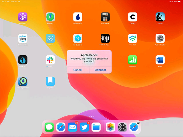Screen dimensions: 183x137
Task: Open the recent Safari icon with keyboard badge
Action: 134,127
